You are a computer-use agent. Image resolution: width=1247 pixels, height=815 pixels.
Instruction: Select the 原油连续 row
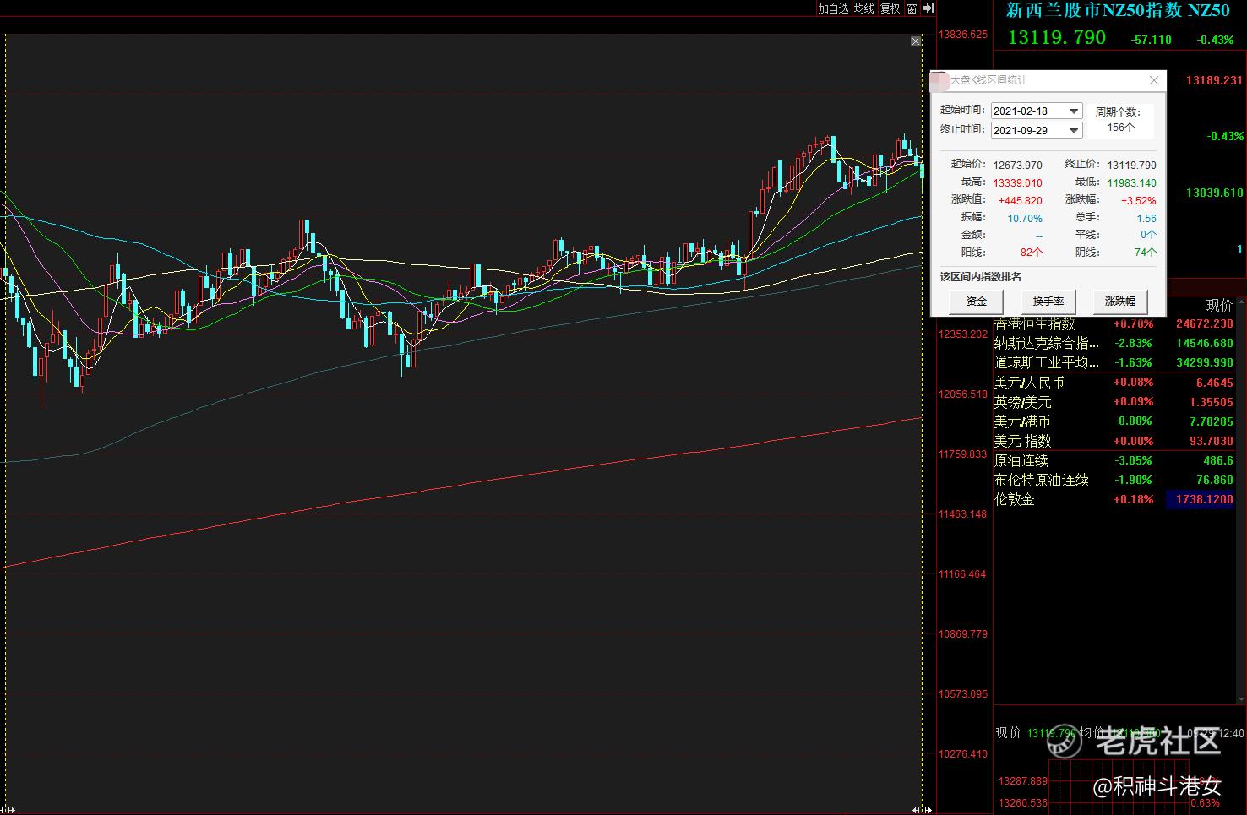coord(1114,460)
